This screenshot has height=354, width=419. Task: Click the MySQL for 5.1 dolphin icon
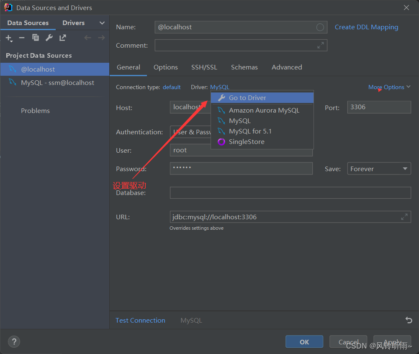(x=221, y=131)
